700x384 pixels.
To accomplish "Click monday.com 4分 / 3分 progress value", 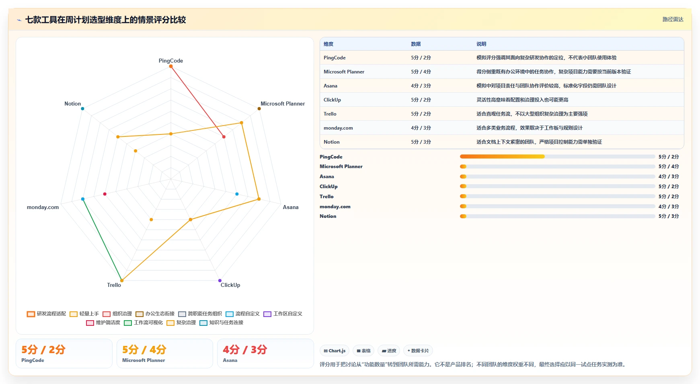I will coord(669,207).
